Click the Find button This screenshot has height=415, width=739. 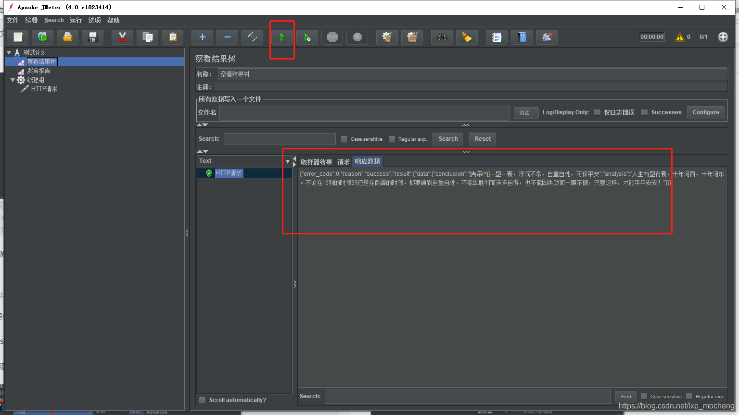click(x=626, y=396)
